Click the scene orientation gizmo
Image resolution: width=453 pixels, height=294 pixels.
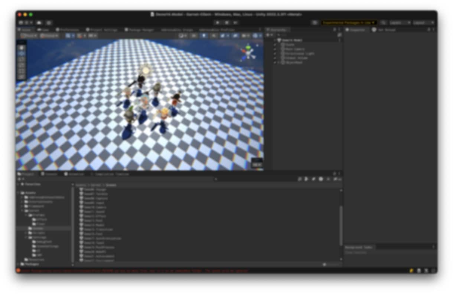coord(248,53)
